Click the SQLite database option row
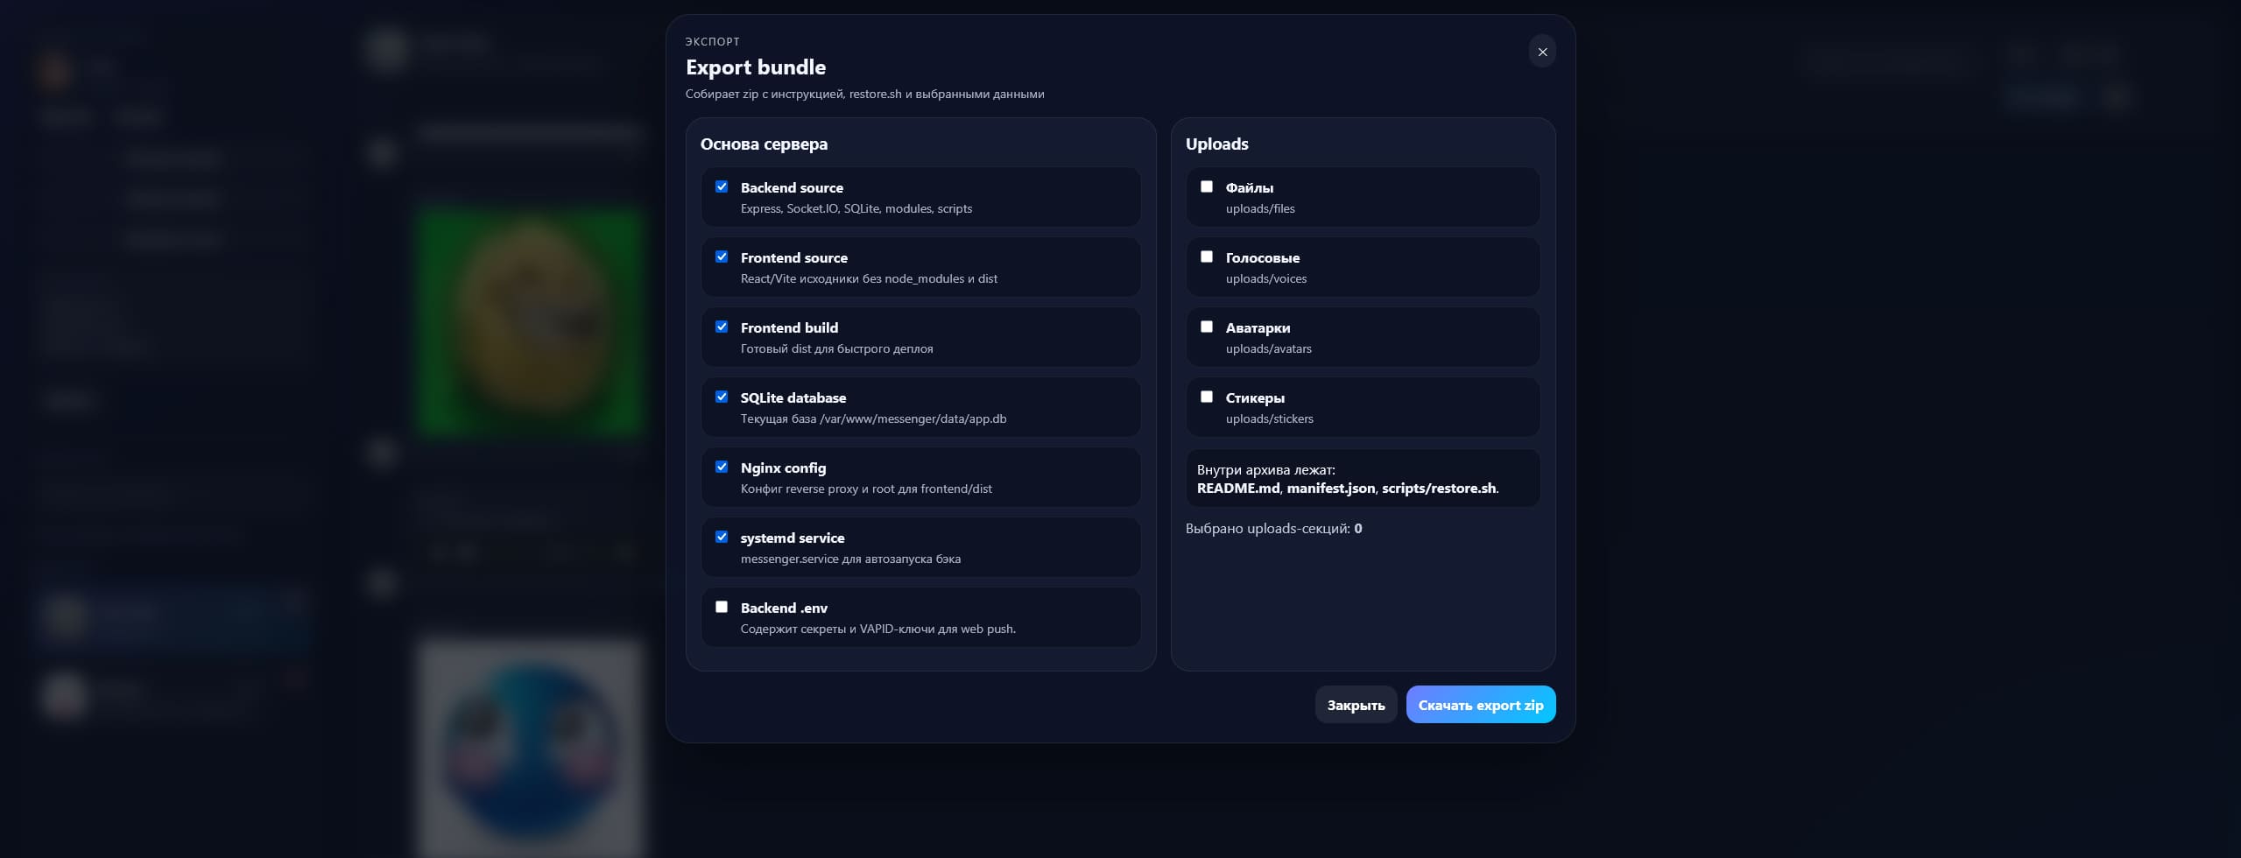2241x858 pixels. tap(920, 407)
